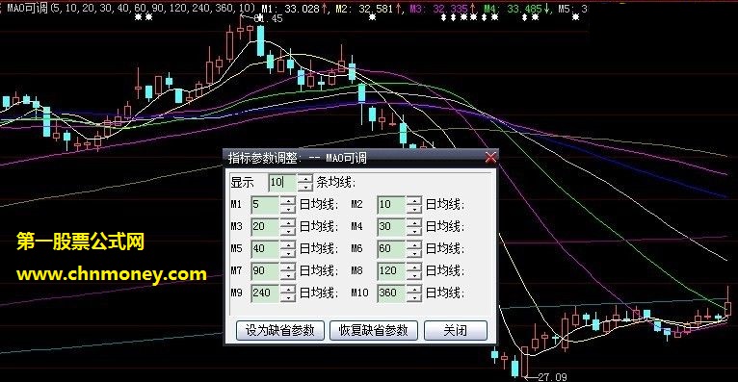
Task: Click the 关闭 button
Action: click(456, 330)
